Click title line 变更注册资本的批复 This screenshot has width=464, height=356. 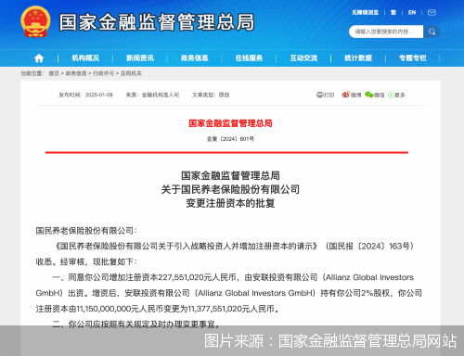point(230,203)
